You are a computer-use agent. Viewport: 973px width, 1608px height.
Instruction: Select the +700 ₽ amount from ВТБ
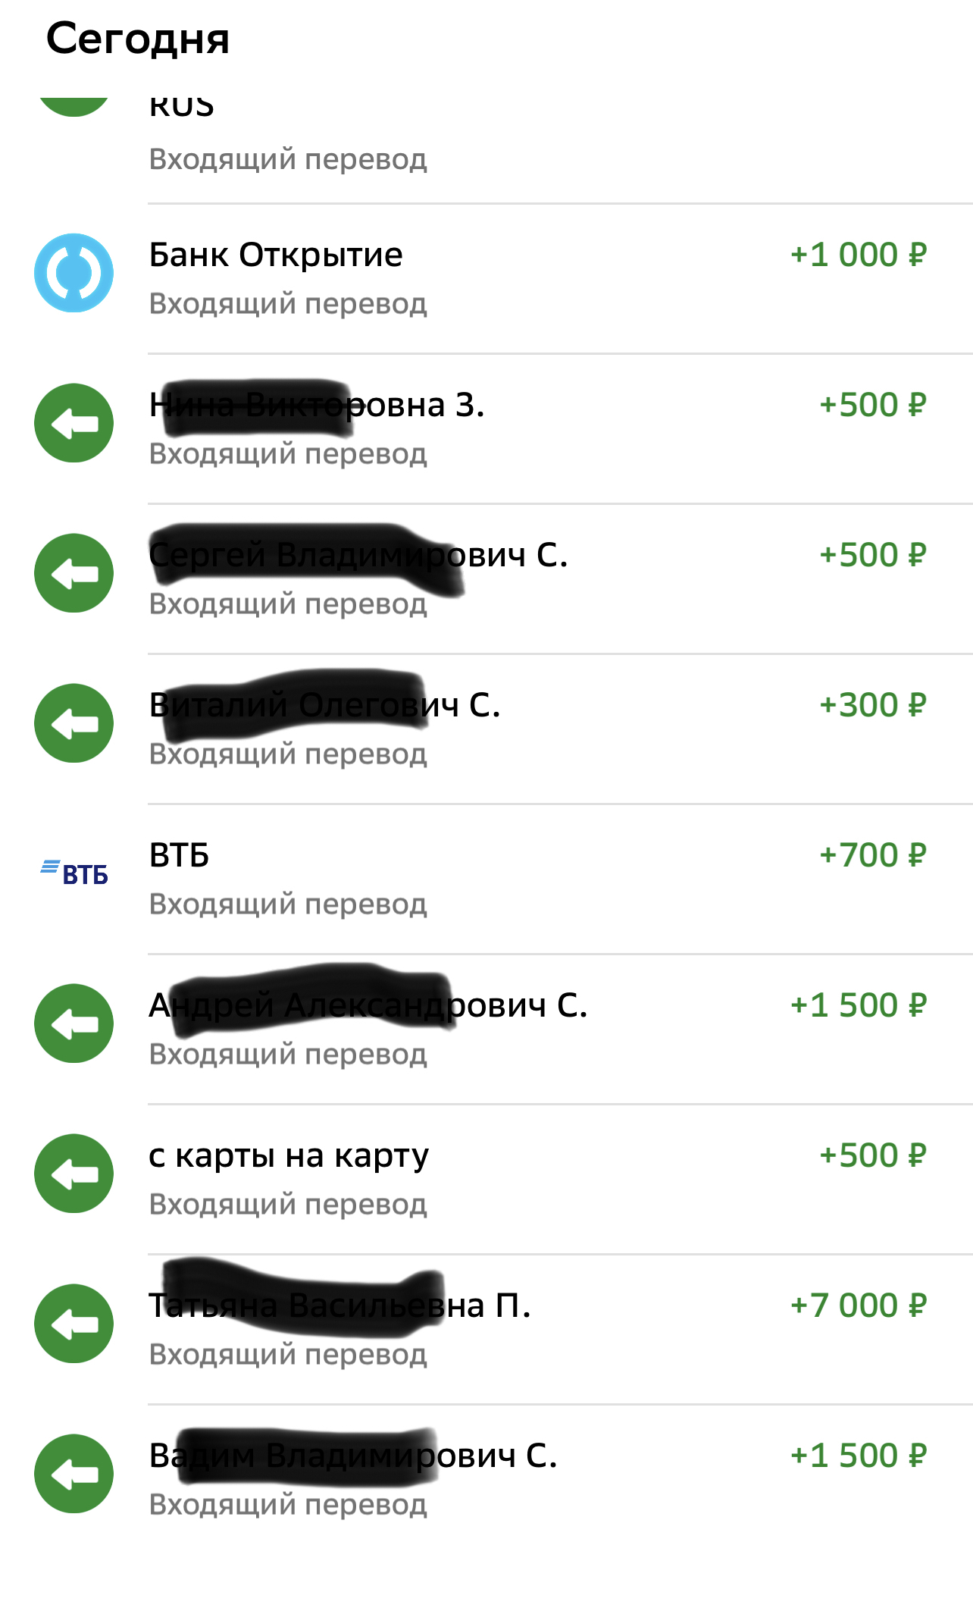pos(872,855)
